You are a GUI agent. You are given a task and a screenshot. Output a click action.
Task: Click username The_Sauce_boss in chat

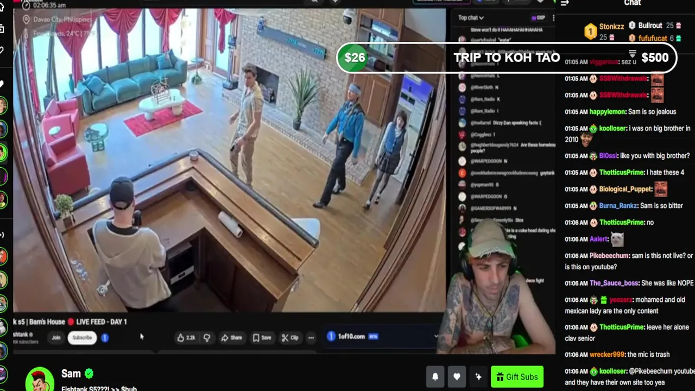(x=614, y=283)
